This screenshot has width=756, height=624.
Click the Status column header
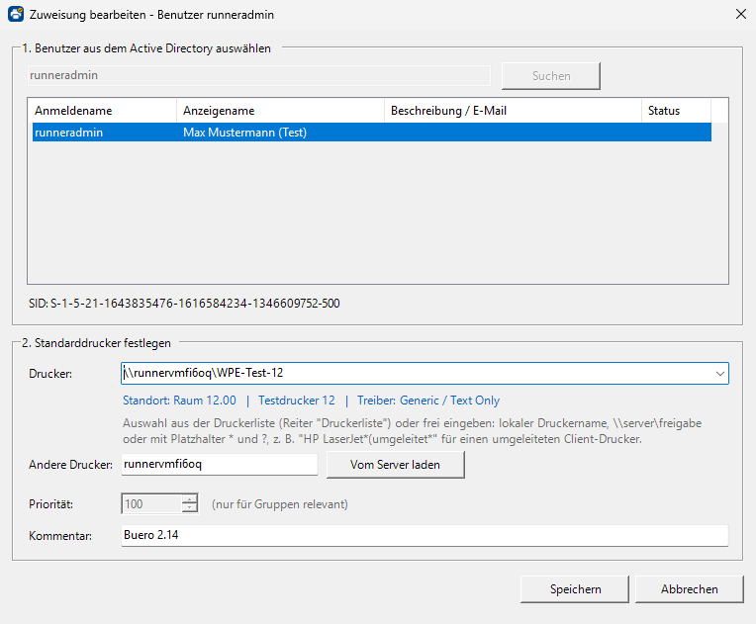pyautogui.click(x=676, y=111)
